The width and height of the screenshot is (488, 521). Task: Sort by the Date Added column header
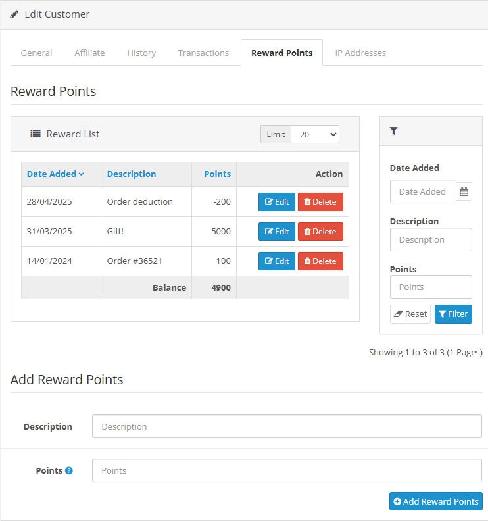coord(55,174)
